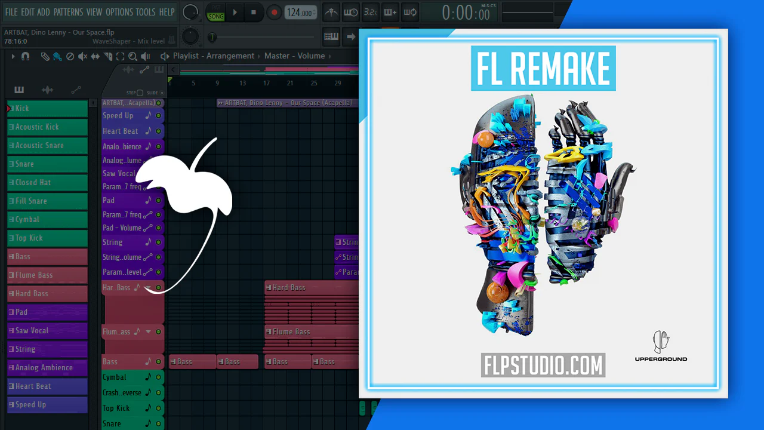Screen dimensions: 764x430
Task: Show patterns in the picker panel
Action: pyautogui.click(x=19, y=90)
